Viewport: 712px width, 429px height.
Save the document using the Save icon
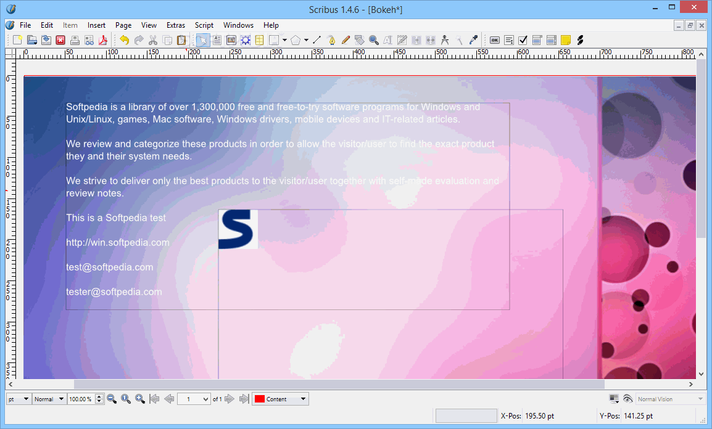coord(46,40)
